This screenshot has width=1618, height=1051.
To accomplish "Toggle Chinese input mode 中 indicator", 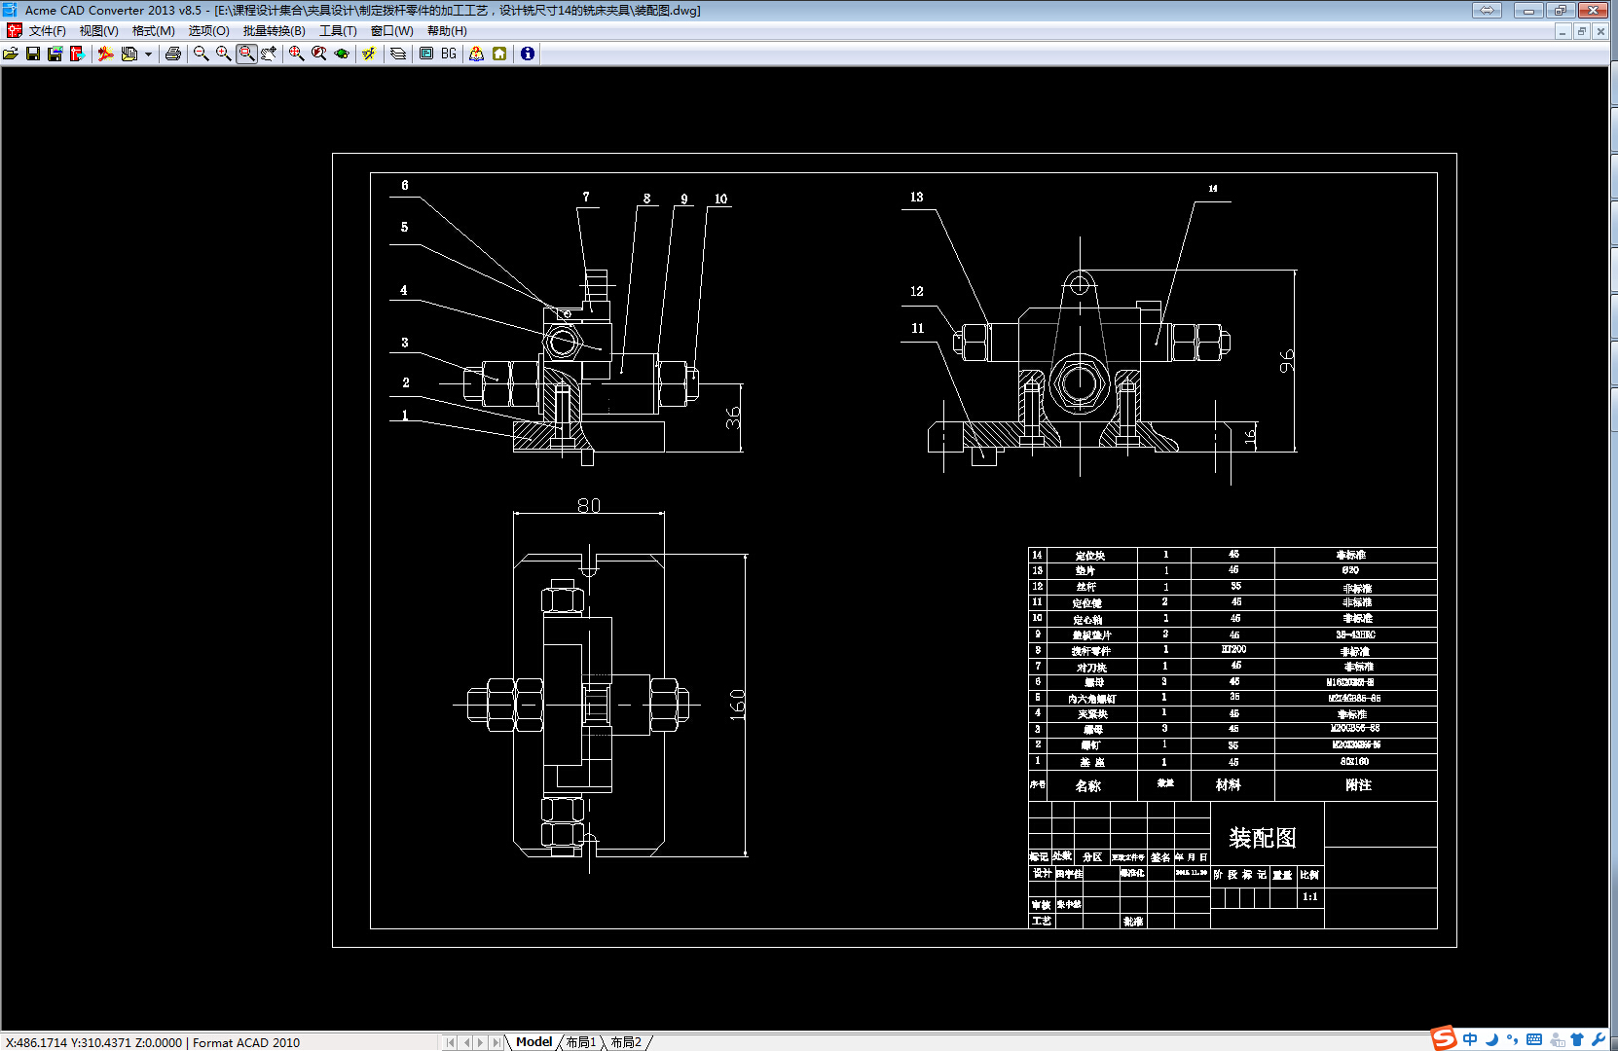I will point(1470,1039).
